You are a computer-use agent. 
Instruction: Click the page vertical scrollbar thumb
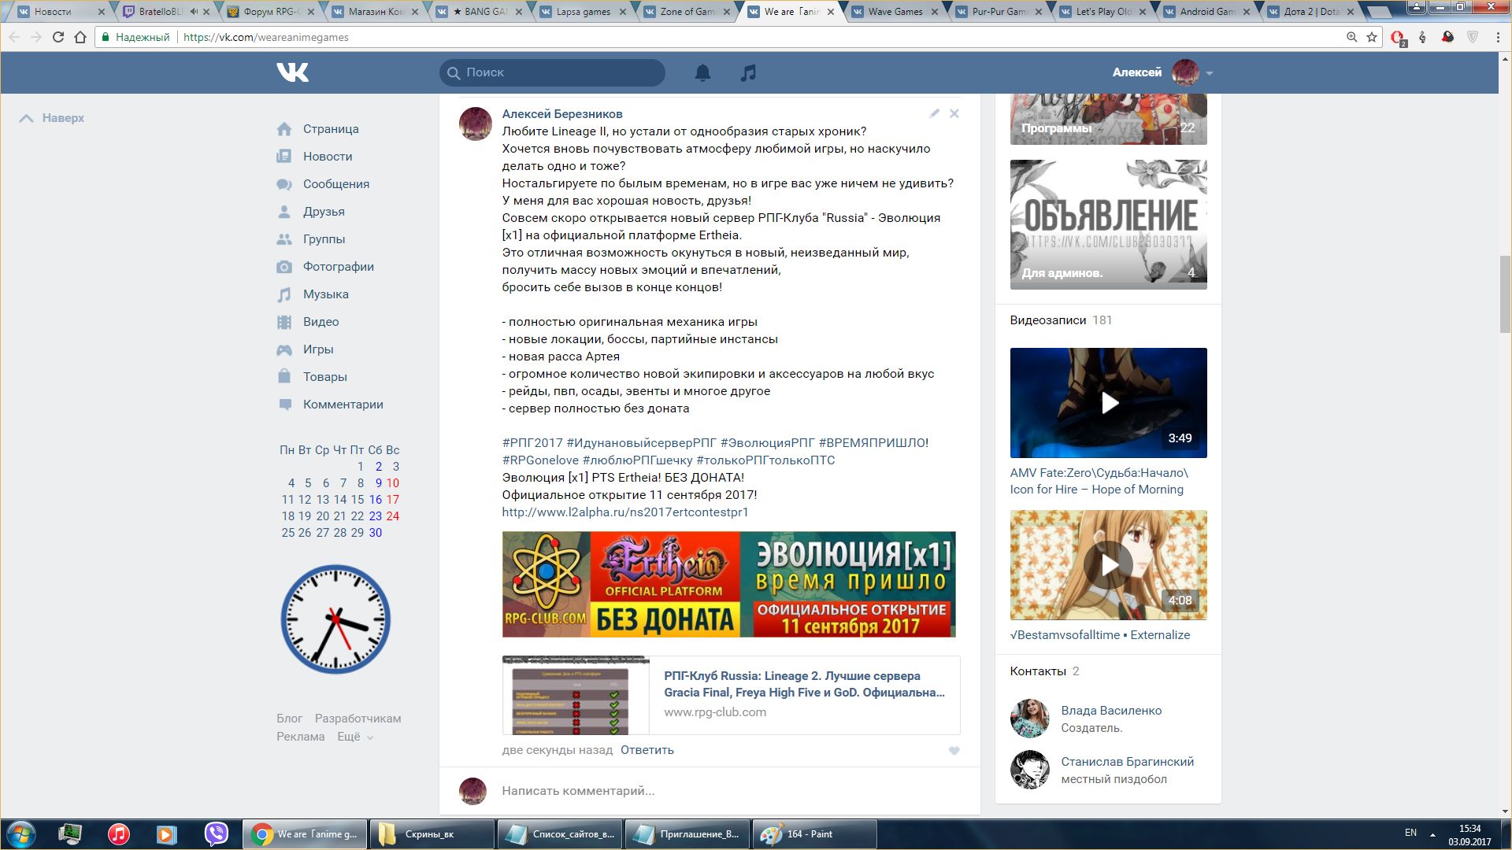coord(1505,295)
